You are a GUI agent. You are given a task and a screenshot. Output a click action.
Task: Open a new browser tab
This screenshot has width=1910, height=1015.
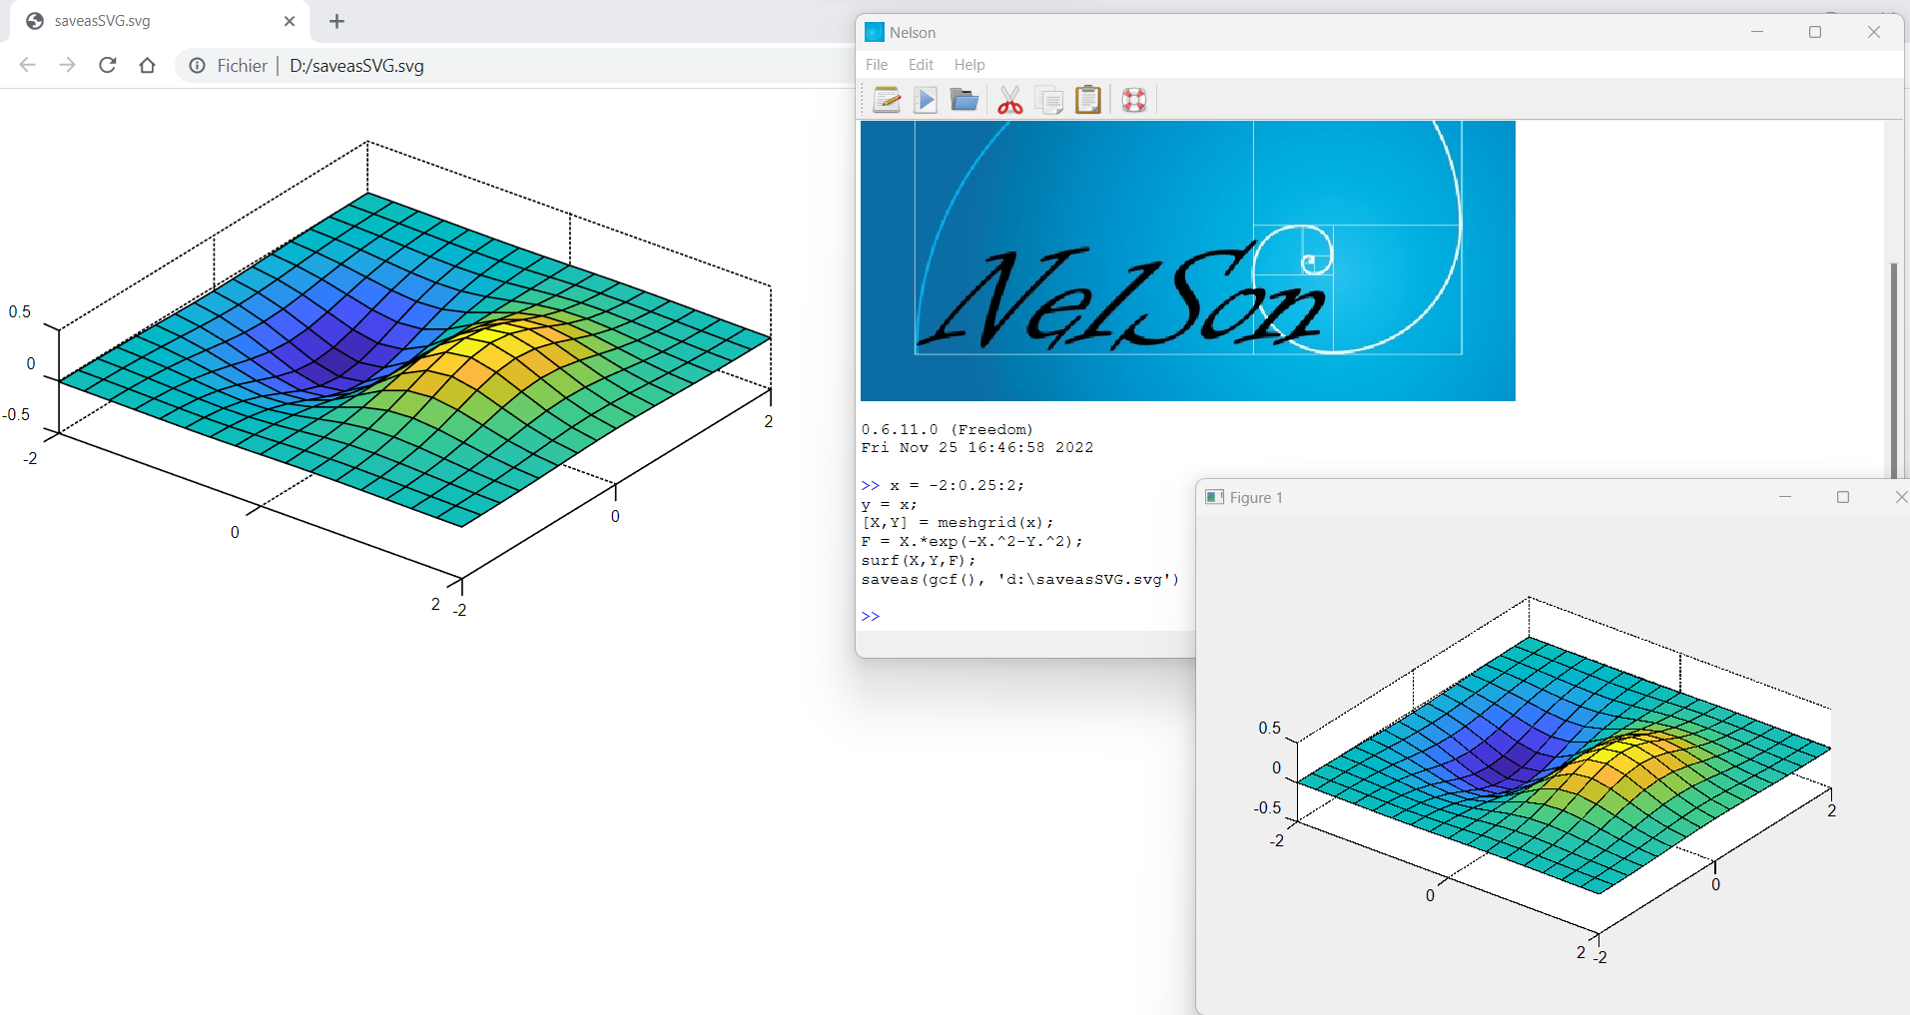pos(336,21)
